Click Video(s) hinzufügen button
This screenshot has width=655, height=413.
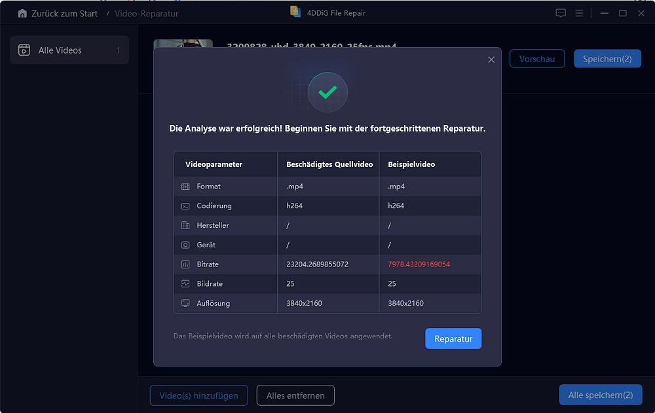point(199,395)
